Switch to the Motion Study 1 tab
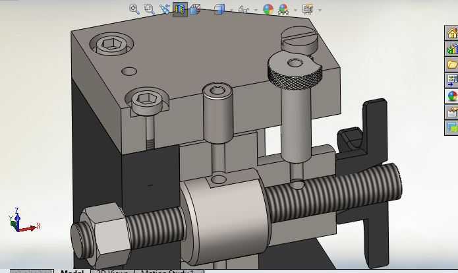The image size is (458, 273). click(x=169, y=271)
